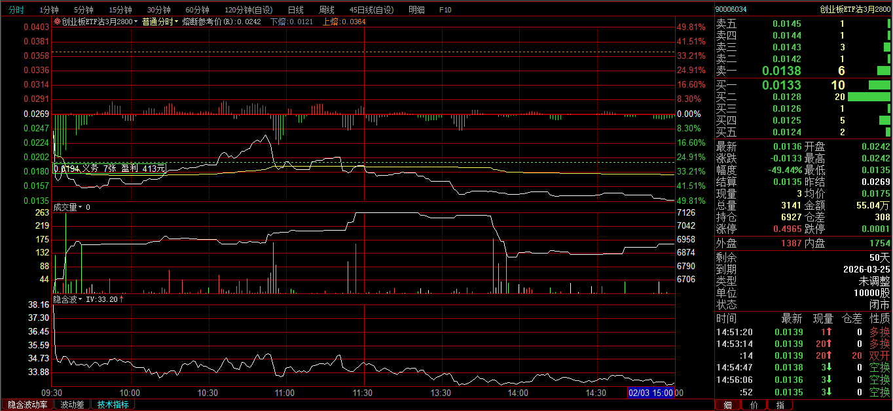This screenshot has height=411, width=893.
Task: Click the 买一 bid price 0.0133
Action: [781, 85]
